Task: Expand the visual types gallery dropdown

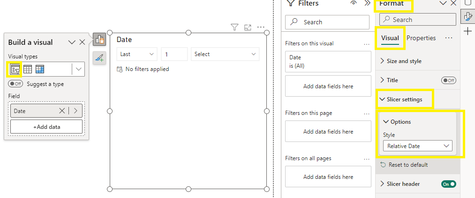Action: tap(78, 69)
